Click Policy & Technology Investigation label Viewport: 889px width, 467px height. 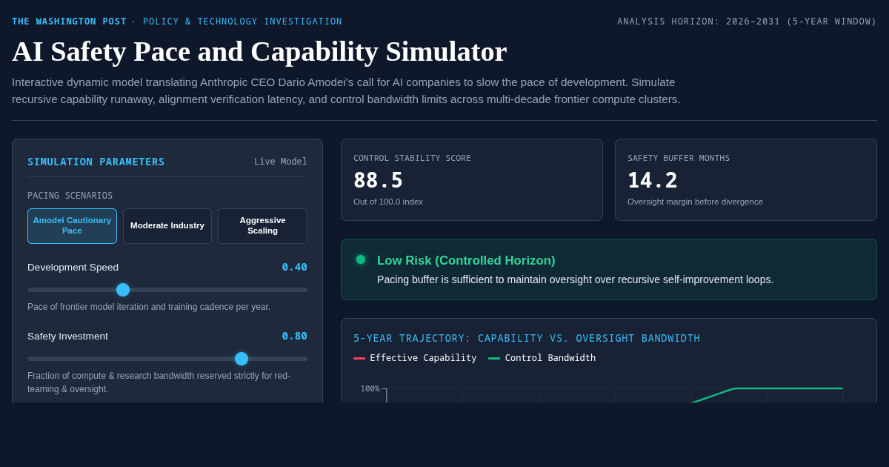[242, 21]
